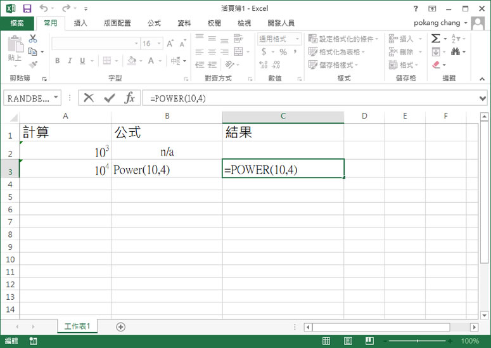Switch to the 版面配置 tab
This screenshot has width=491, height=348.
(117, 23)
